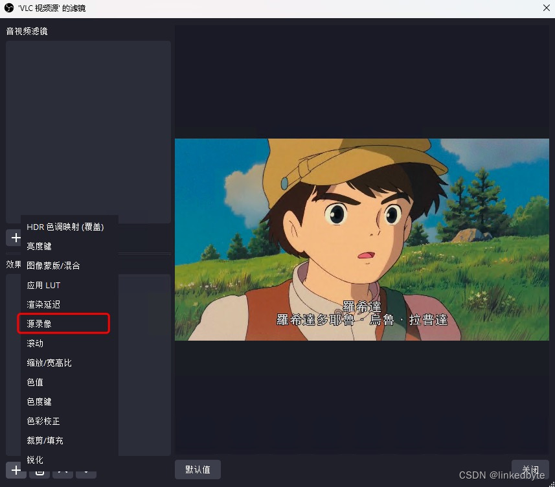The image size is (555, 487).
Task: Select the 亮度键 filter entry
Action: pos(69,246)
